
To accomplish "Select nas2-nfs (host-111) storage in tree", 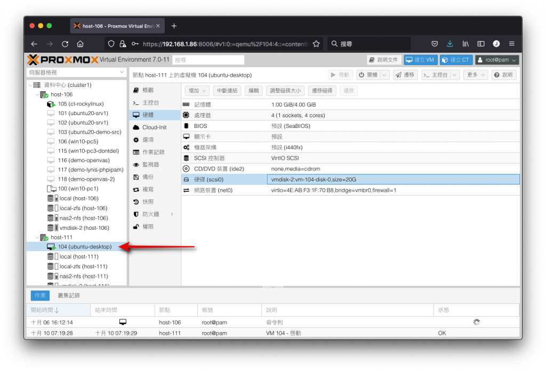I will tap(84, 276).
